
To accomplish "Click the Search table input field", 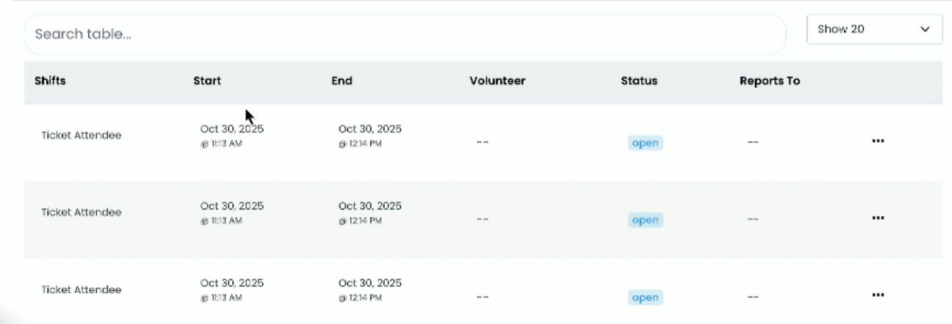I will tap(404, 34).
